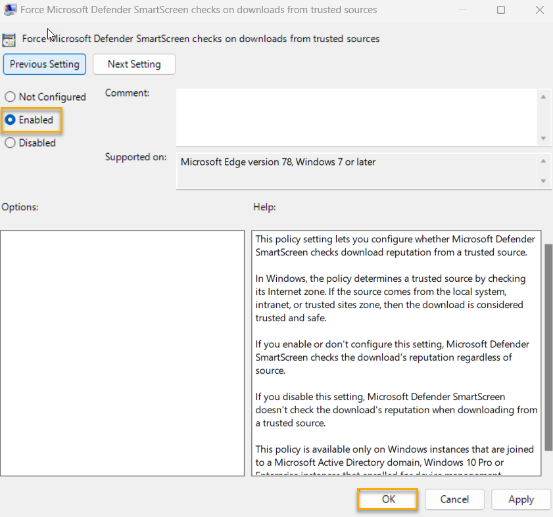This screenshot has width=553, height=517.
Task: Click the Comment box scroll up arrow
Action: pos(543,97)
